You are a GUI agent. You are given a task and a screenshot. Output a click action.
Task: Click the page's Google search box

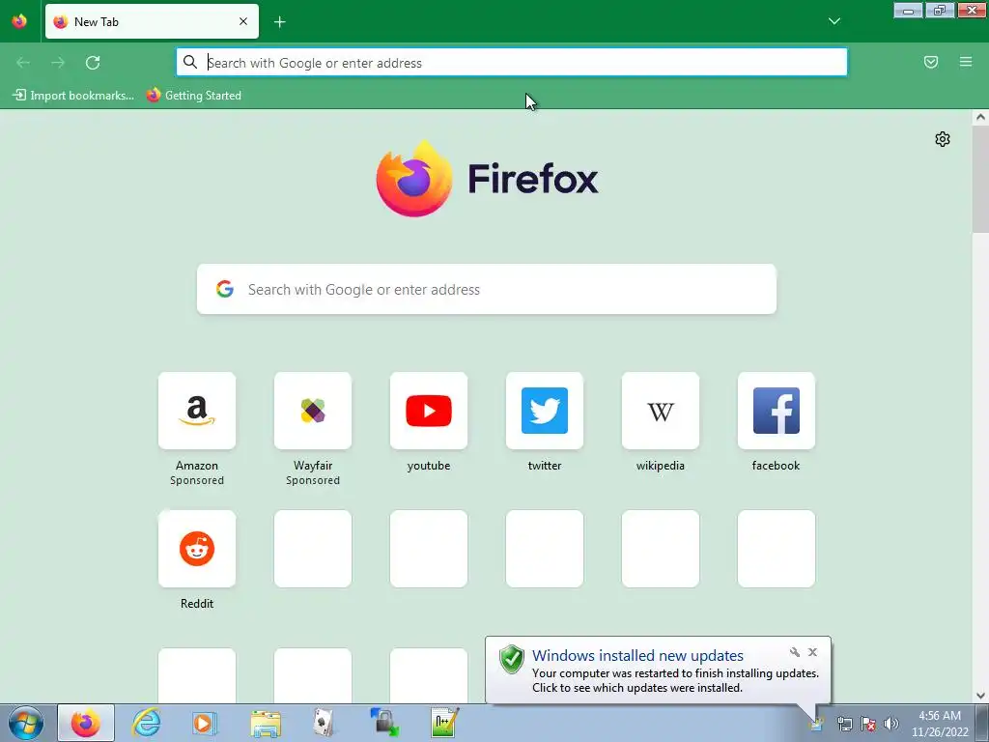(x=487, y=289)
